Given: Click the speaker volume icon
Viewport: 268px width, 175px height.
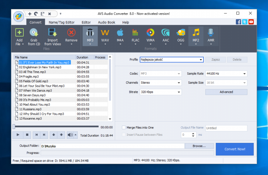Looking at the screenshot, I should 70,135.
